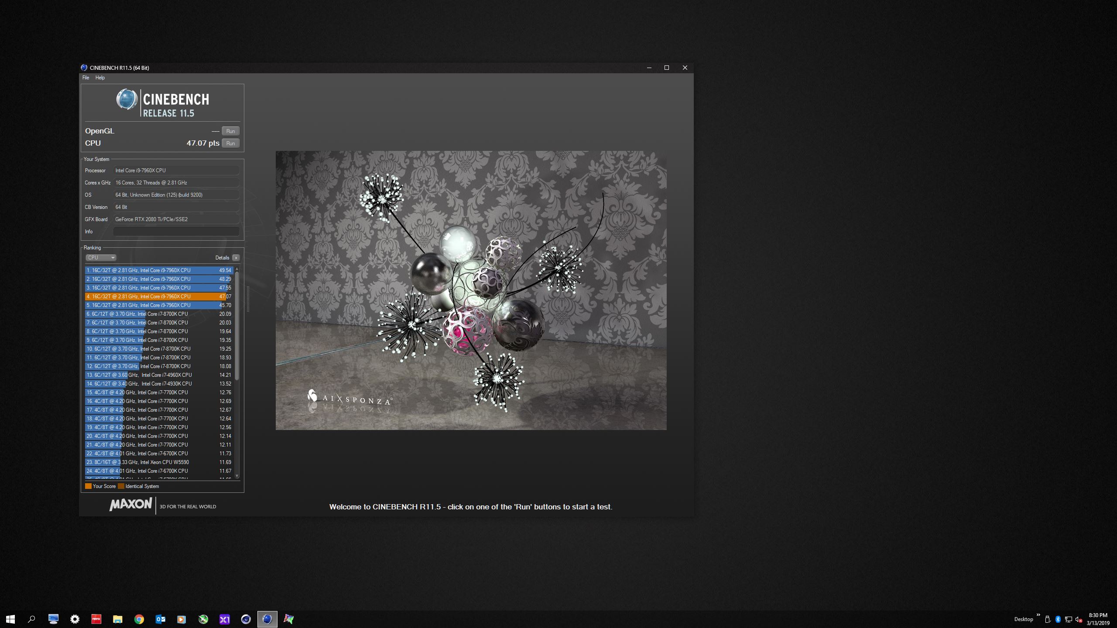Open Windows Settings gear in taskbar
Viewport: 1117px width, 628px height.
point(75,619)
